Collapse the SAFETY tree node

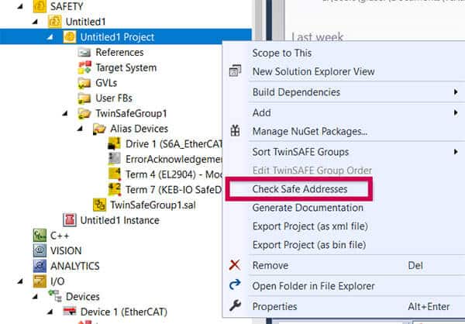pyautogui.click(x=20, y=6)
